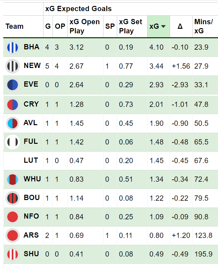Click the SHU team crest icon
The image size is (218, 268).
click(13, 254)
